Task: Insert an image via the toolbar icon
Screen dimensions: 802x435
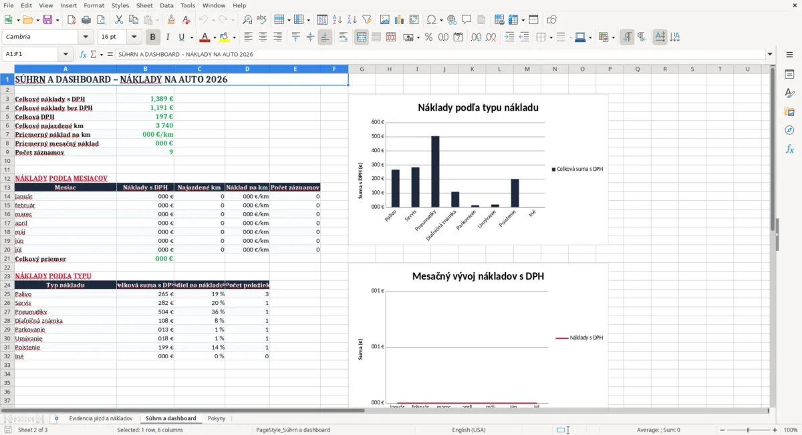Action: coord(385,20)
